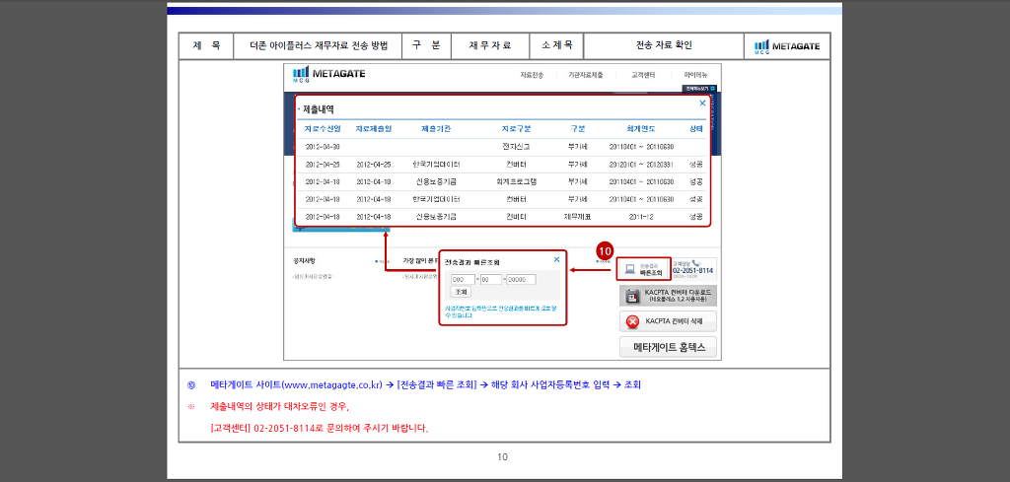Click the red line starting with [고객센터] 02-2051-8114
This screenshot has width=1010, height=482.
pos(319,428)
